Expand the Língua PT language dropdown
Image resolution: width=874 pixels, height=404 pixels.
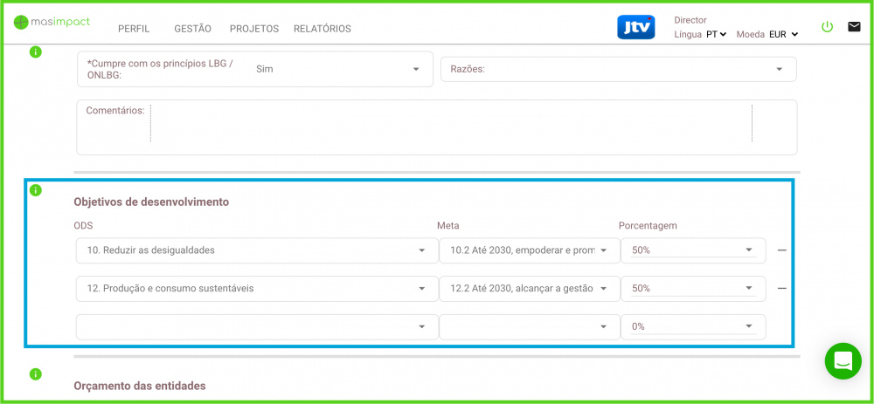(716, 35)
